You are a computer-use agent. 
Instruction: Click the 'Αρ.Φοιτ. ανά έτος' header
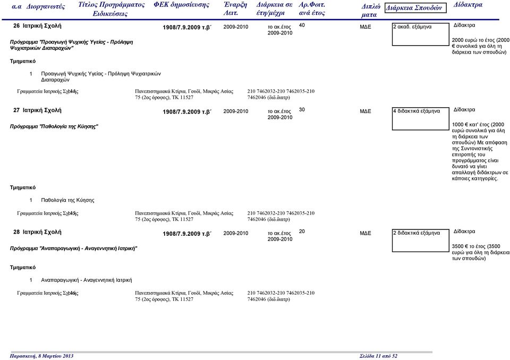312,9
